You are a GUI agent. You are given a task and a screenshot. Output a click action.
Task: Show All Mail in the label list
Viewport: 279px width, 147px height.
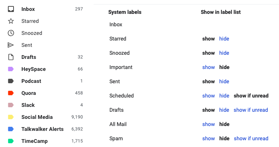[209, 124]
